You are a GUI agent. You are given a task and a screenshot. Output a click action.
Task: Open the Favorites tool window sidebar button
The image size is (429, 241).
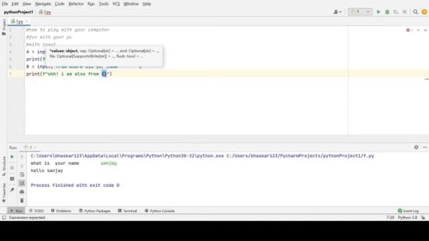pyautogui.click(x=4, y=193)
